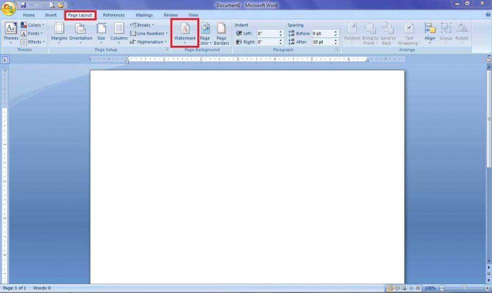Expand the Line Numbers dropdown

click(149, 33)
